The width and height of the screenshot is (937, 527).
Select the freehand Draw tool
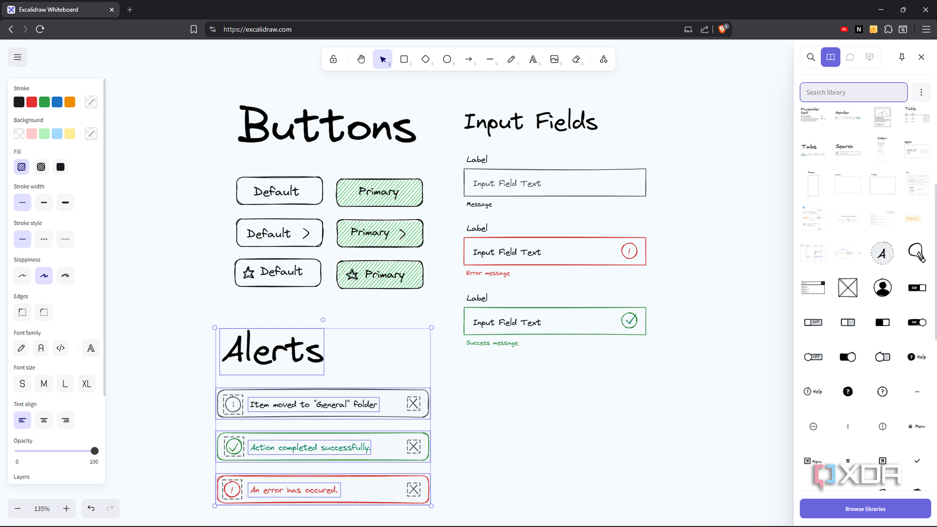(512, 58)
